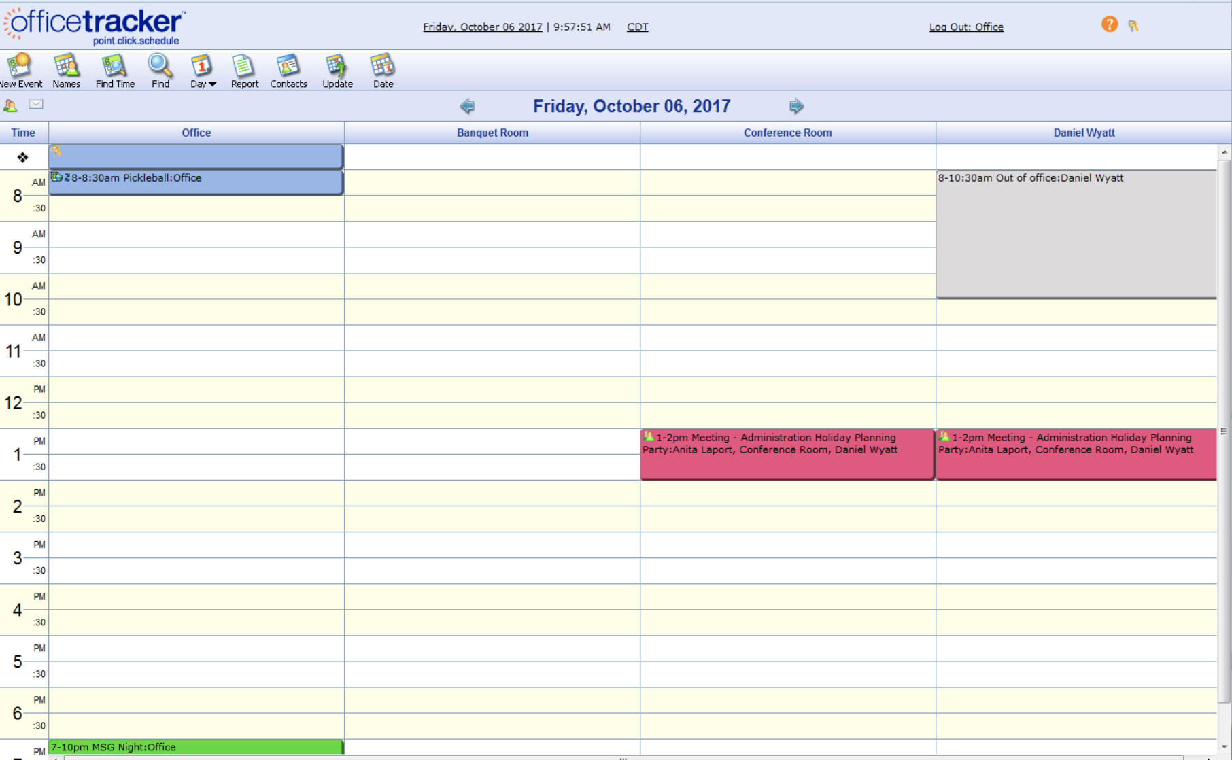Go to next day with right arrow
This screenshot has width=1232, height=760.
coord(796,106)
